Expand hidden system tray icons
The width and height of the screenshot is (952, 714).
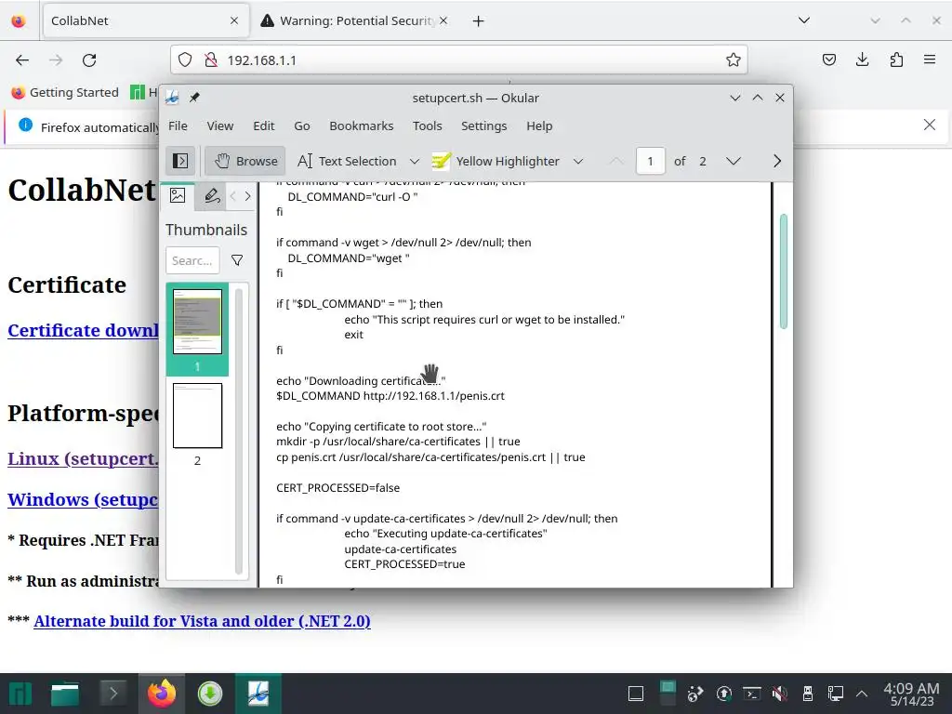click(x=862, y=694)
